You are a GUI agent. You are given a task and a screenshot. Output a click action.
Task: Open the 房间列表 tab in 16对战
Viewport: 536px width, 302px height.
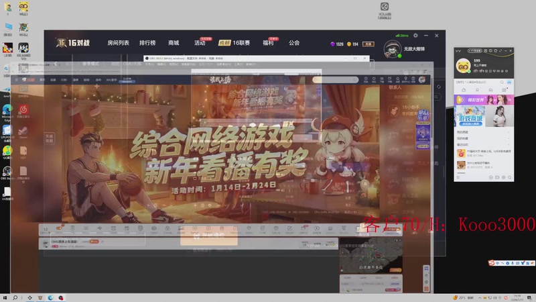pyautogui.click(x=118, y=43)
